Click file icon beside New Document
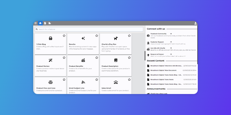Viewport: 231px width, 115px height. (x=148, y=70)
